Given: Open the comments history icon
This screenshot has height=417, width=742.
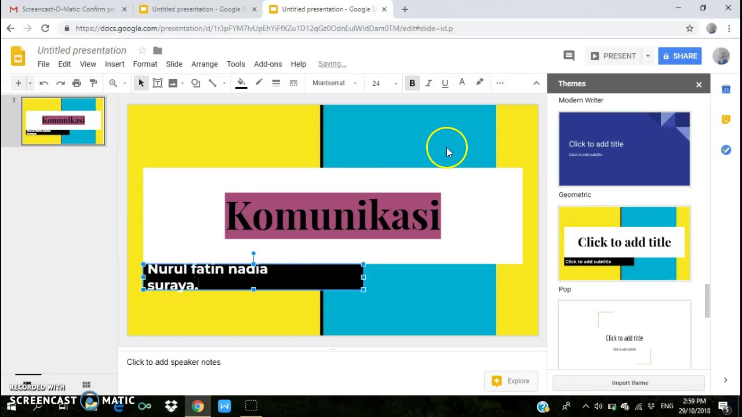Looking at the screenshot, I should point(569,56).
